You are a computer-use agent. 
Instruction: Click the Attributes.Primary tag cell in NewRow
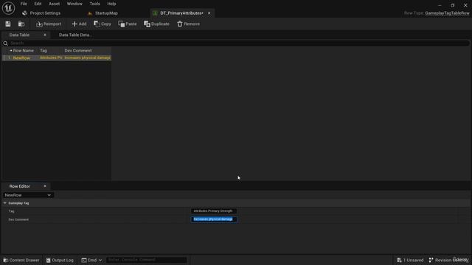[x=51, y=57]
